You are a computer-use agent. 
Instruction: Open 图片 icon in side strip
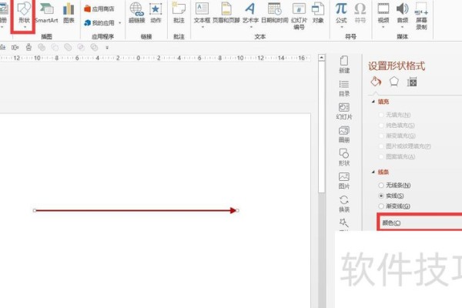(x=344, y=181)
